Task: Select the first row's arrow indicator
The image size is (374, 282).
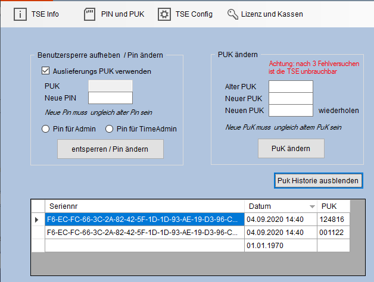Action: pos(38,220)
